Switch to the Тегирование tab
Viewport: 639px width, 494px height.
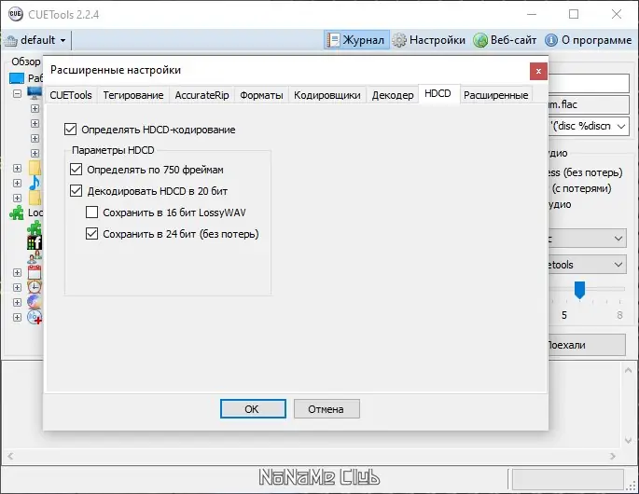[133, 95]
